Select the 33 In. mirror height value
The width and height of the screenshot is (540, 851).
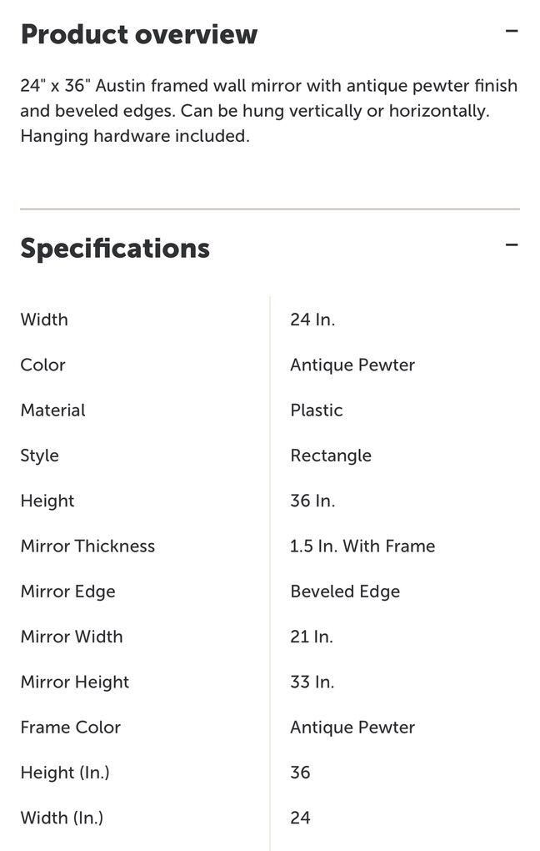click(312, 682)
